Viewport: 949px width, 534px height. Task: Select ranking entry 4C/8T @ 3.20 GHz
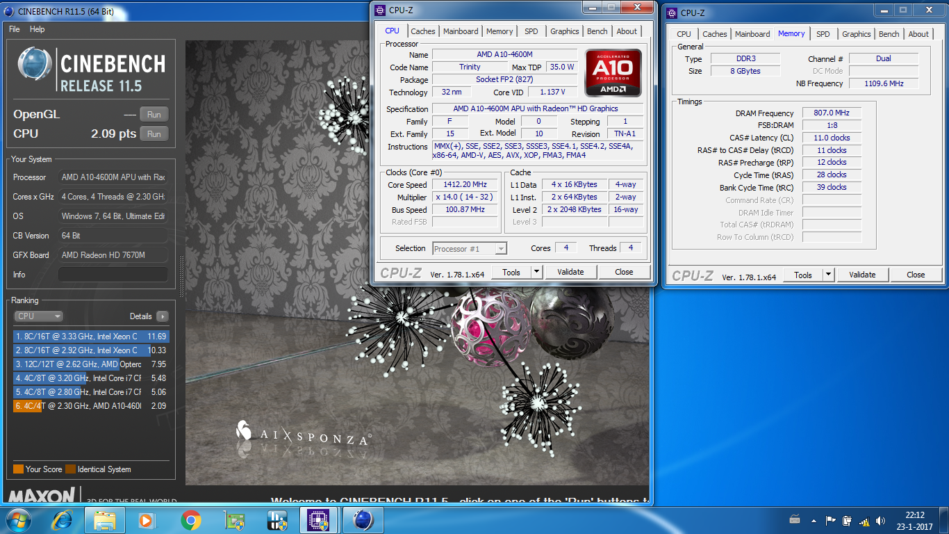coord(90,378)
